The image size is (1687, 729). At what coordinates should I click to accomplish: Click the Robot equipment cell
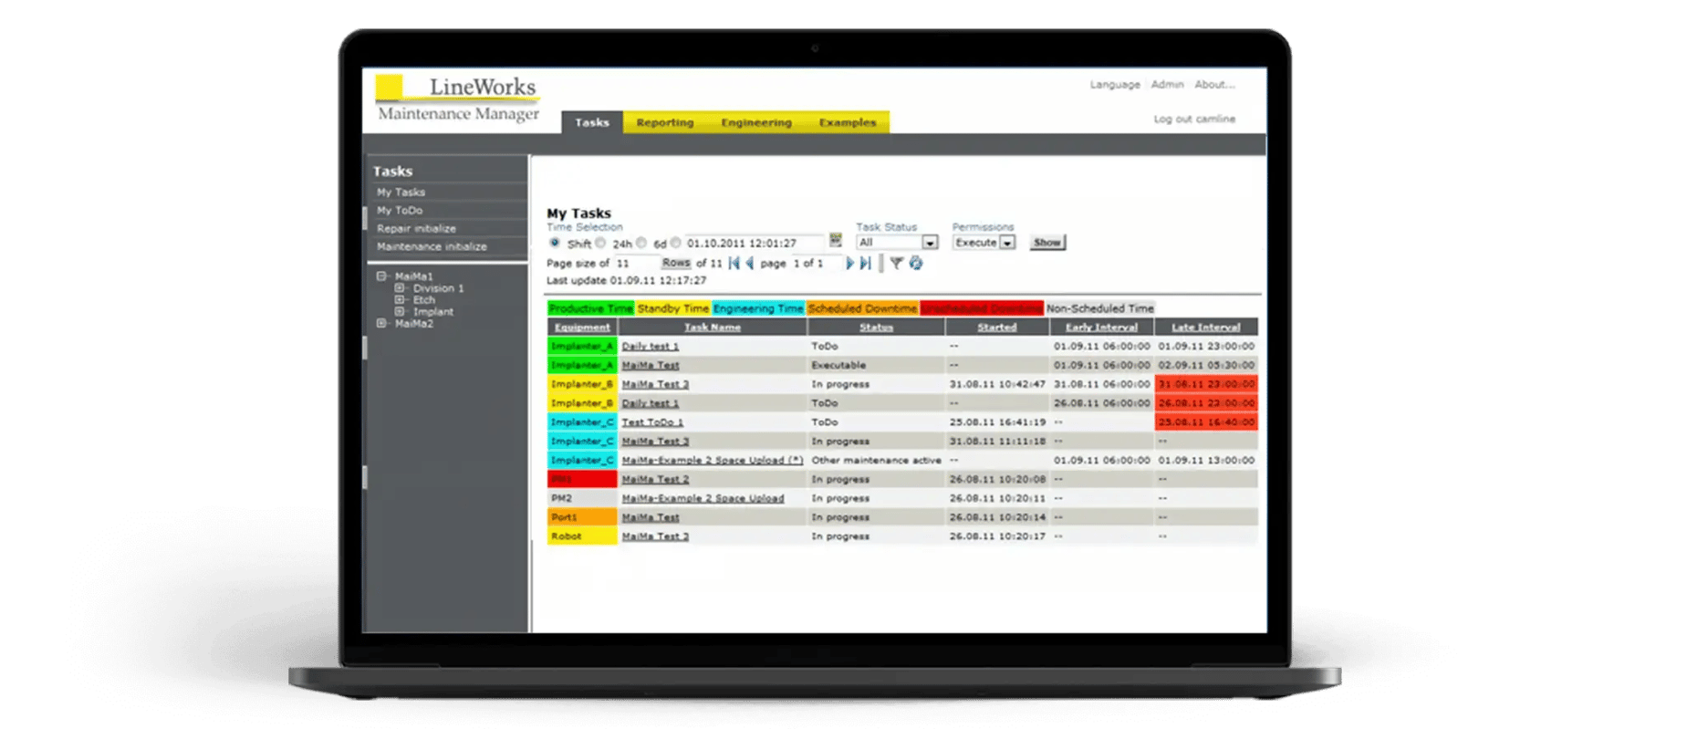pyautogui.click(x=582, y=536)
